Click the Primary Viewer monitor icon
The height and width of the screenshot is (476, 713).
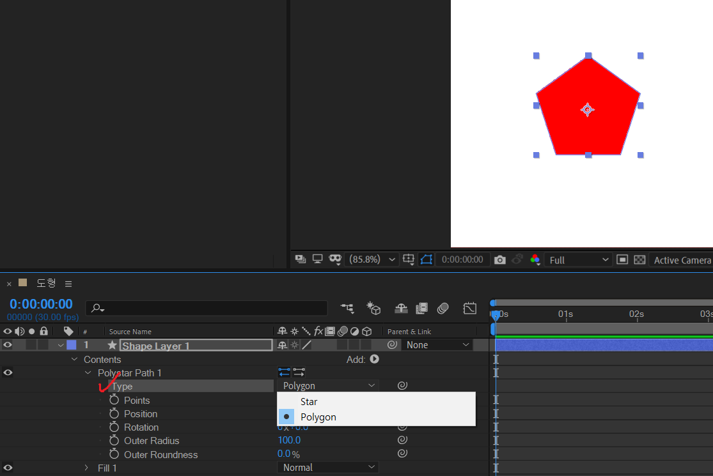[x=317, y=259]
